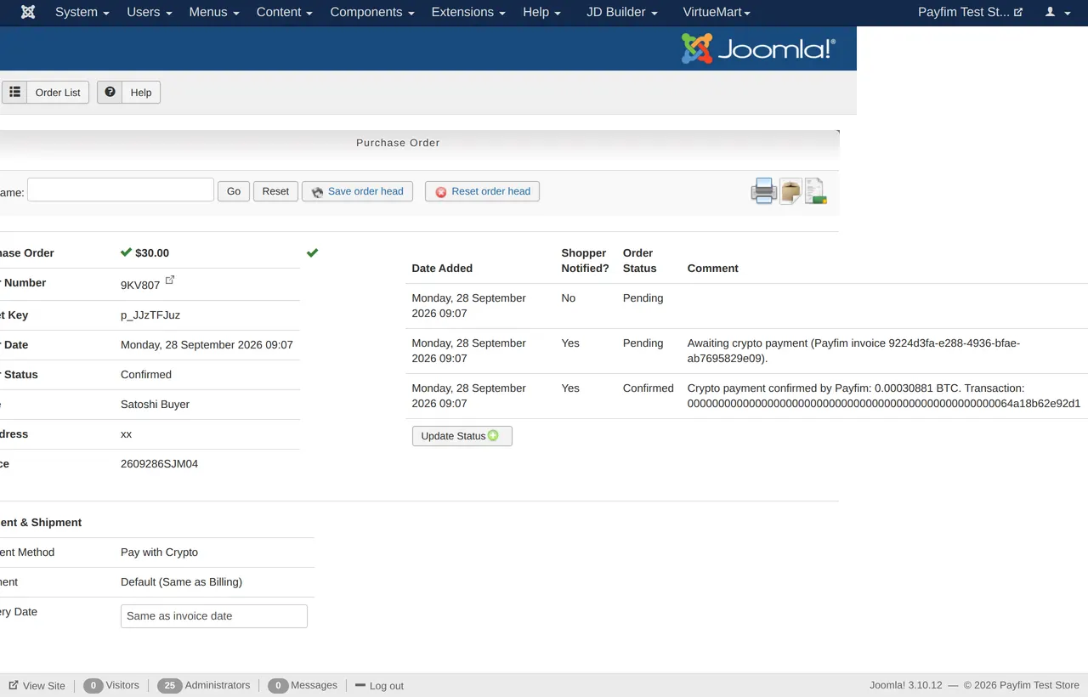Click the Reset button
The image size is (1088, 697).
pos(275,191)
